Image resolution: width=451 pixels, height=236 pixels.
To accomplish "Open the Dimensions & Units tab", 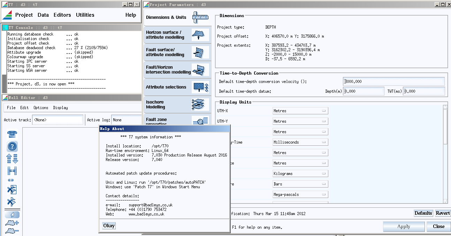I will coord(177,17).
